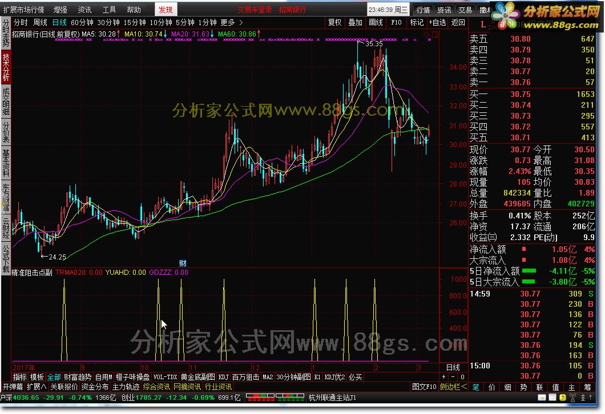This screenshot has height=414, width=605.
Task: Click the 财 marker on the chart bottom
Action: point(183,263)
